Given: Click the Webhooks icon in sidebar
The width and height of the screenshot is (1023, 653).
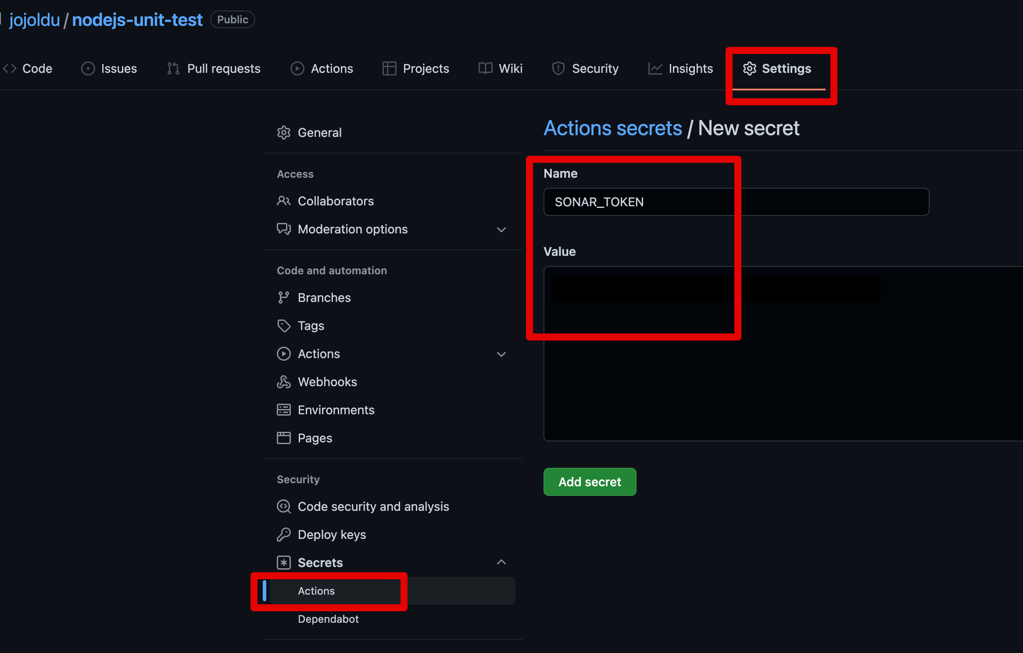Looking at the screenshot, I should pos(284,382).
